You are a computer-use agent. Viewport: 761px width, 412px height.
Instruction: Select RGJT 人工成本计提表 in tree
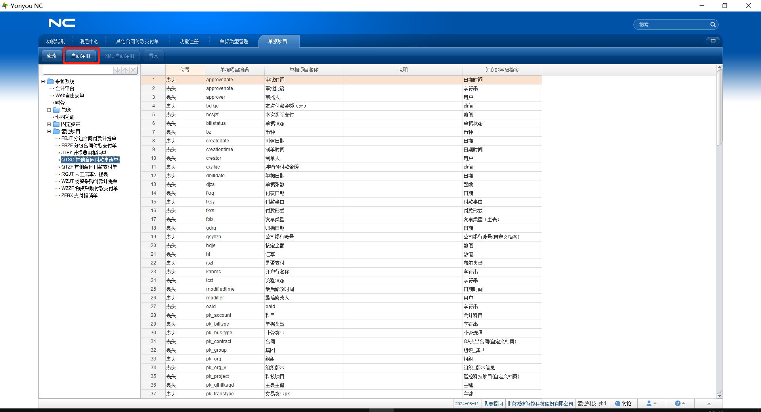84,174
